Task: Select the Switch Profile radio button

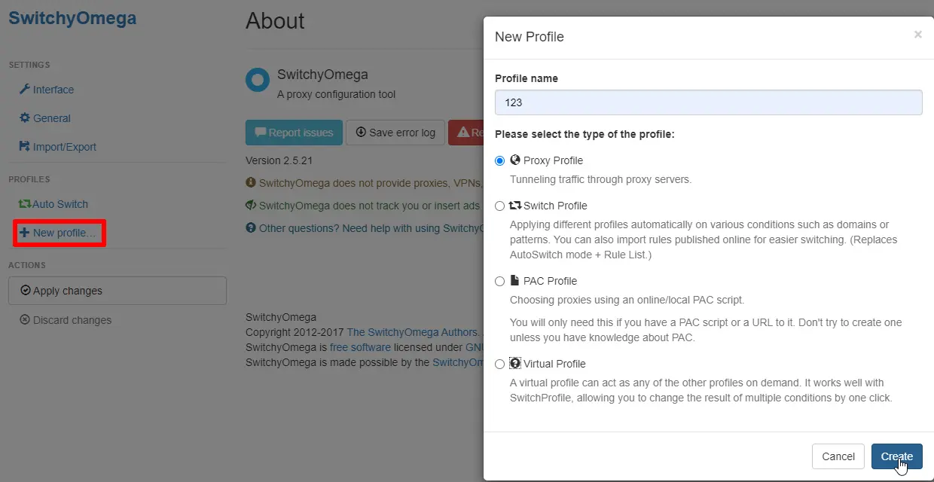Action: [x=500, y=206]
